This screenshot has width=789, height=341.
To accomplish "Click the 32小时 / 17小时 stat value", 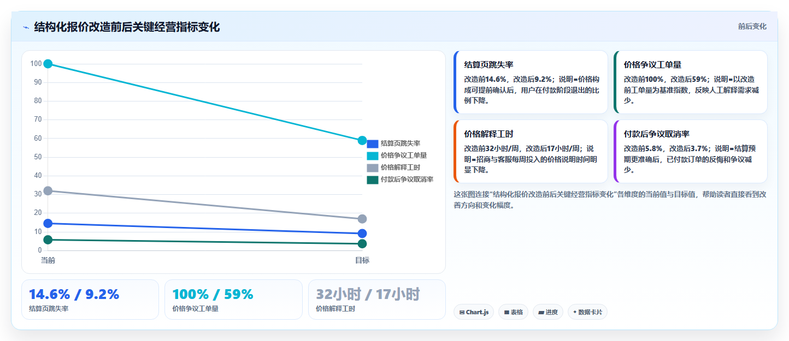I will [x=368, y=294].
